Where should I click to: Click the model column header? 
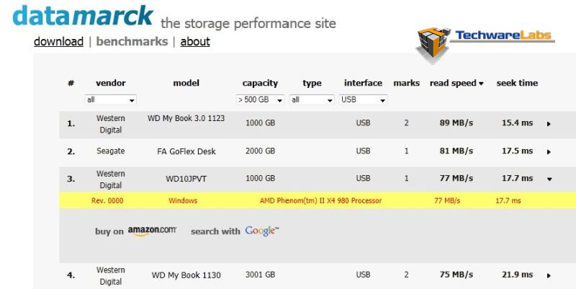click(186, 83)
